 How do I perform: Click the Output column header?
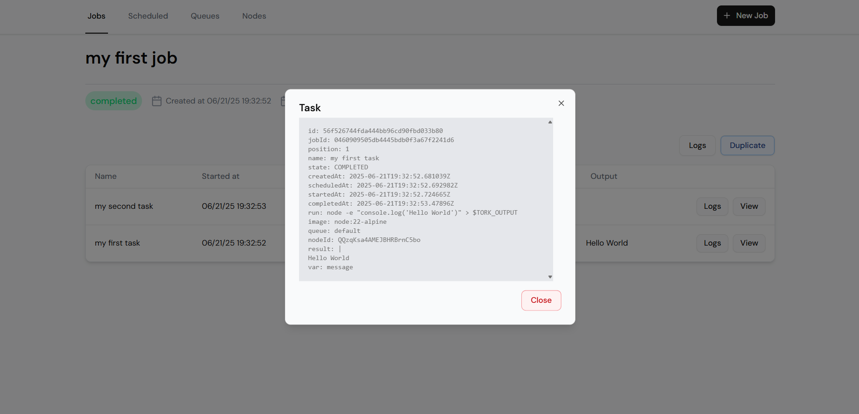point(604,176)
